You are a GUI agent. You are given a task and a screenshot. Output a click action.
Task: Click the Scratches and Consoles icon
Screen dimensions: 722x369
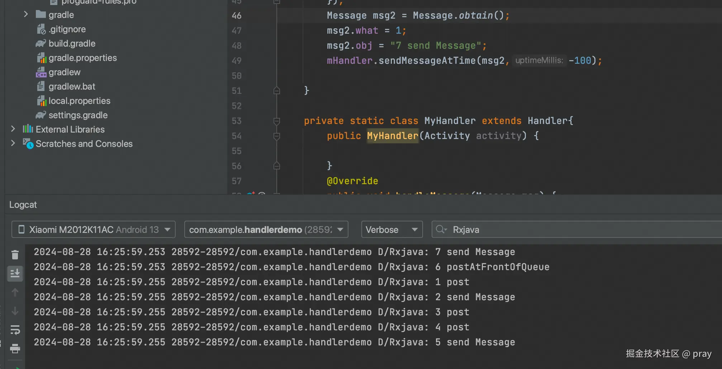point(28,144)
